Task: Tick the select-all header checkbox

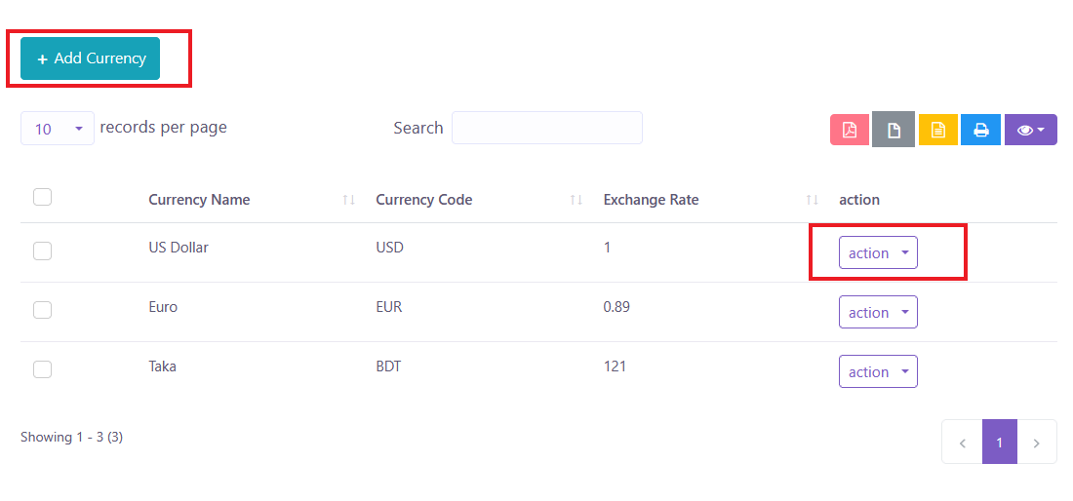Action: [42, 197]
